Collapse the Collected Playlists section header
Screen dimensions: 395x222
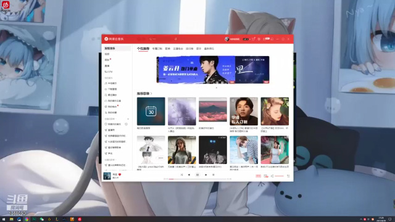tap(110, 160)
